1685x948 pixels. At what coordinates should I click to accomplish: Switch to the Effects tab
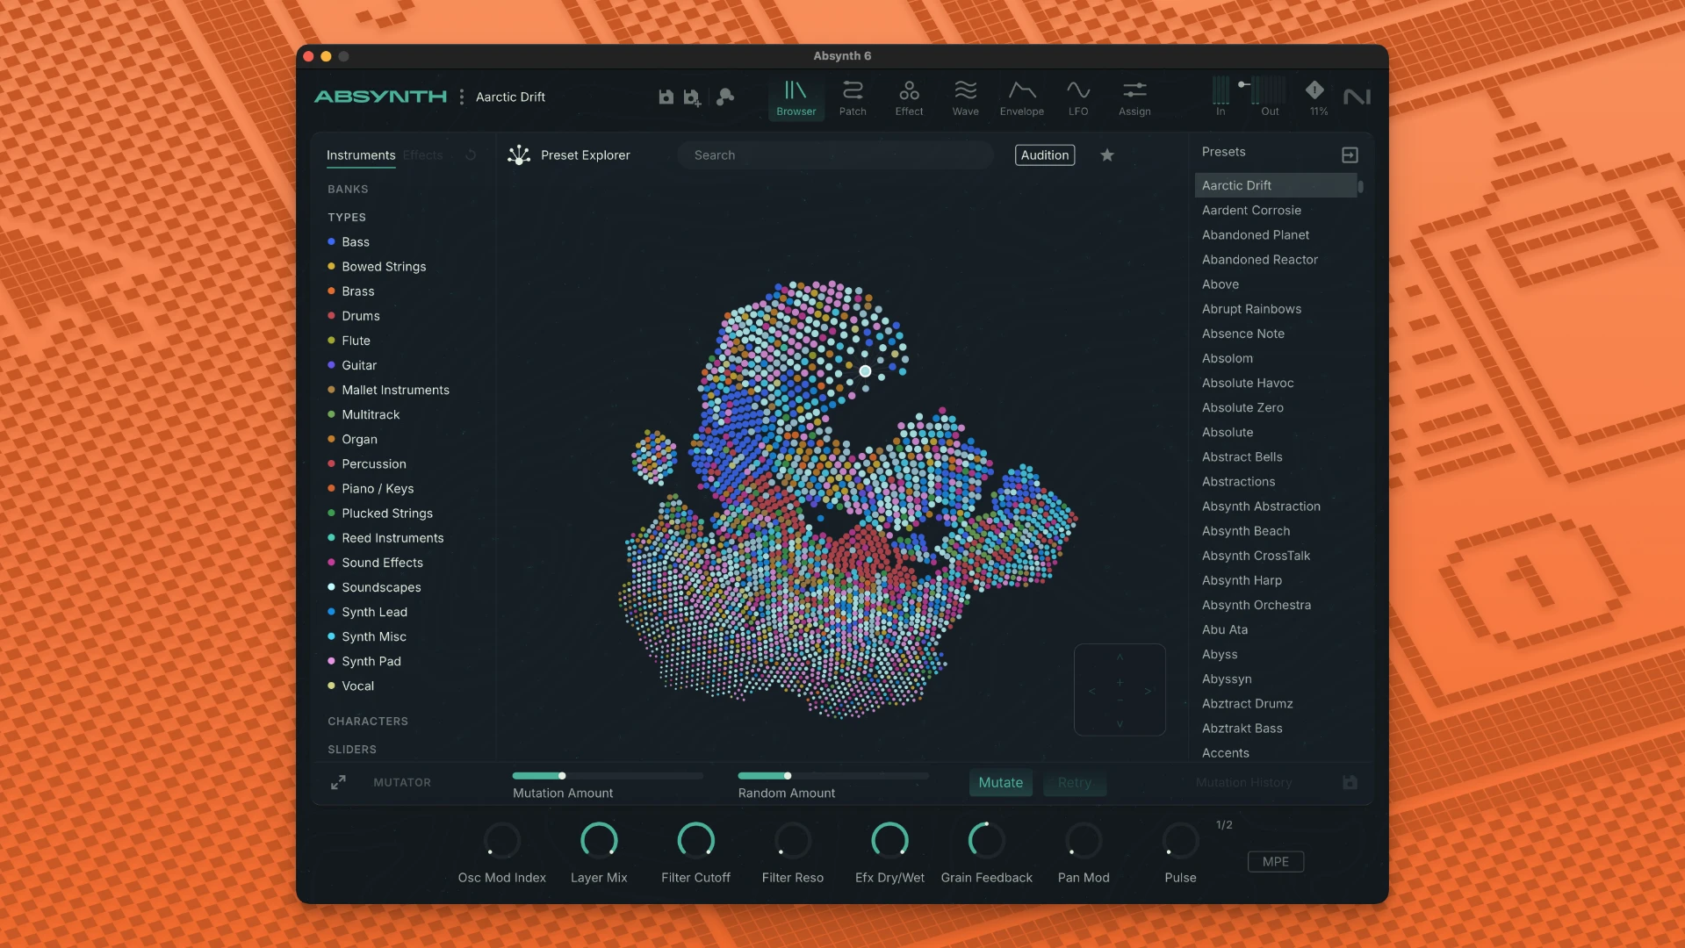pos(422,154)
